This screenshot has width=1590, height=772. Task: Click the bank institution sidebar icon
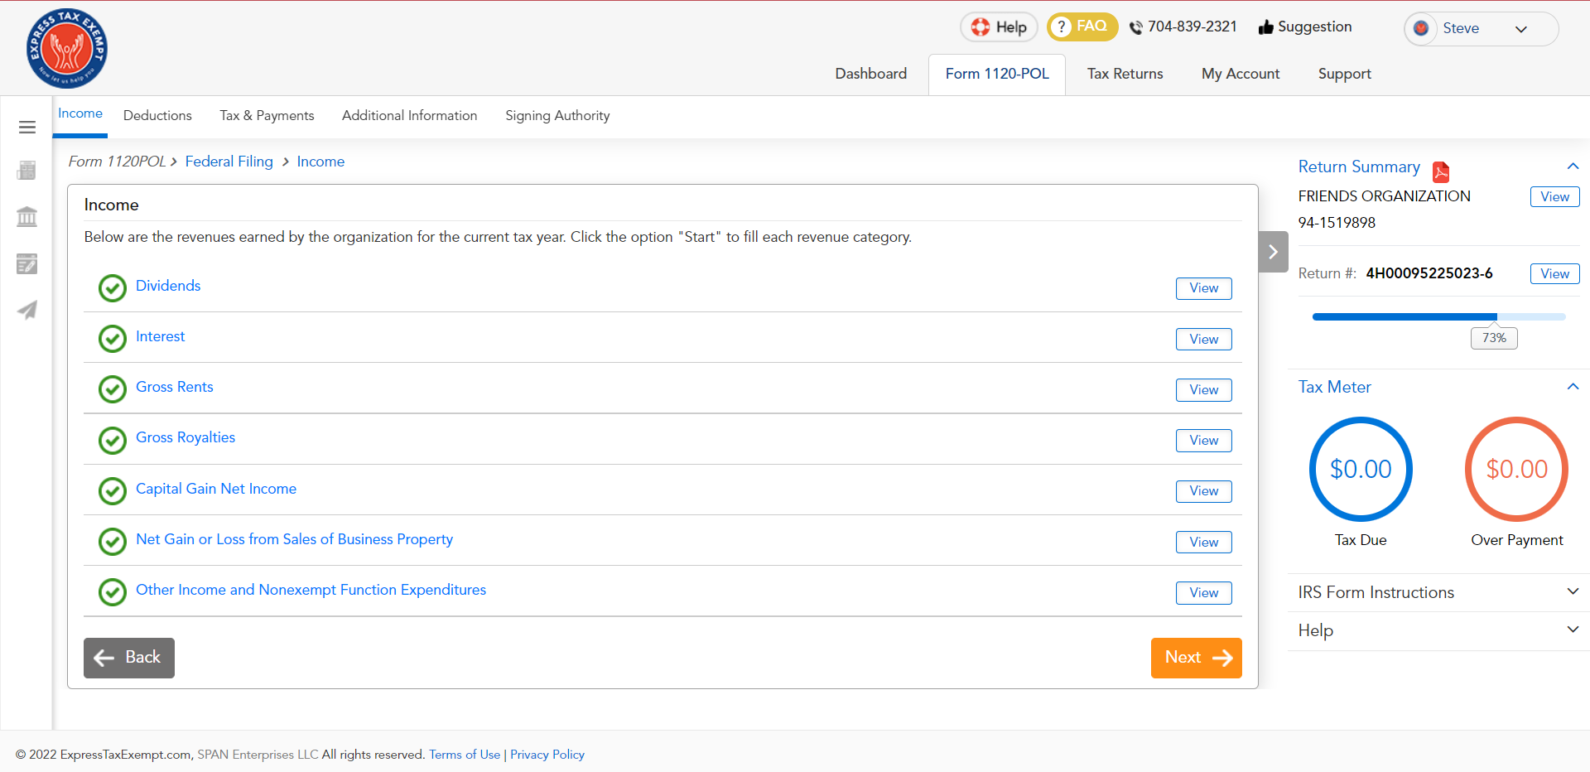(x=26, y=217)
